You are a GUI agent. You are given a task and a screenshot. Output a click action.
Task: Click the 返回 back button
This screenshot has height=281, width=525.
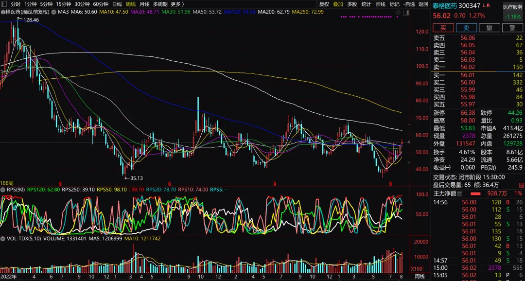click(423, 4)
